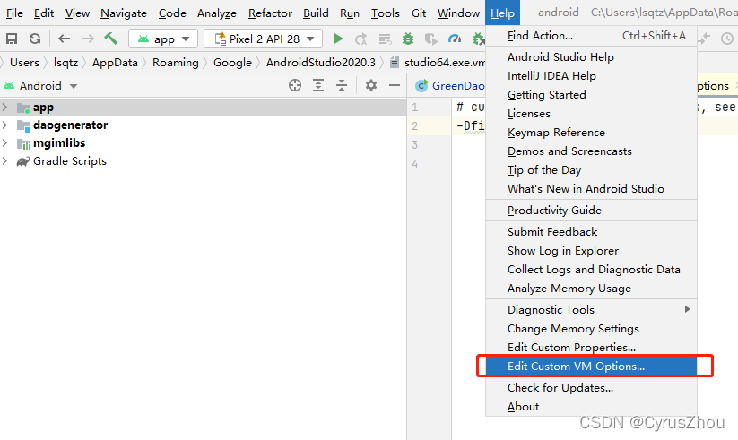The height and width of the screenshot is (440, 738).
Task: Click the Apply Changes and Restart Activity icon
Action: click(x=361, y=39)
